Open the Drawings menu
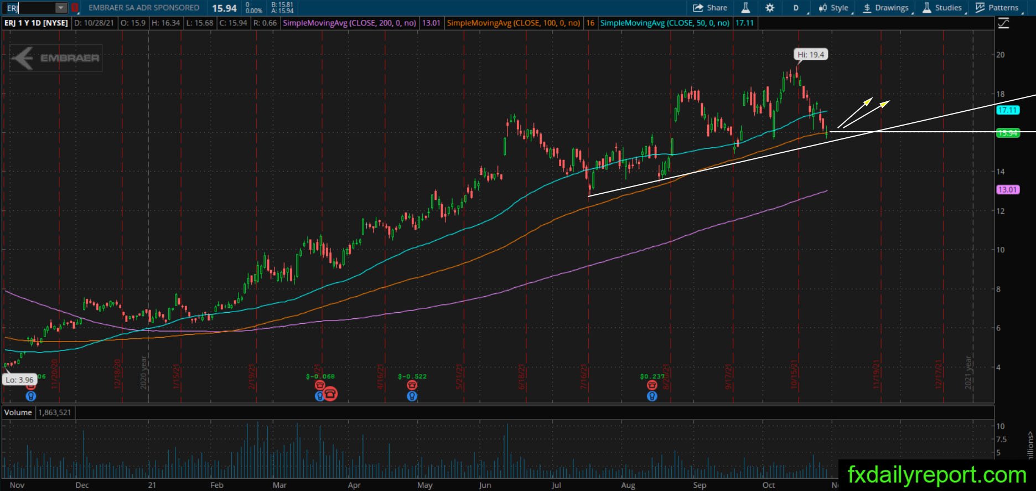 point(886,8)
